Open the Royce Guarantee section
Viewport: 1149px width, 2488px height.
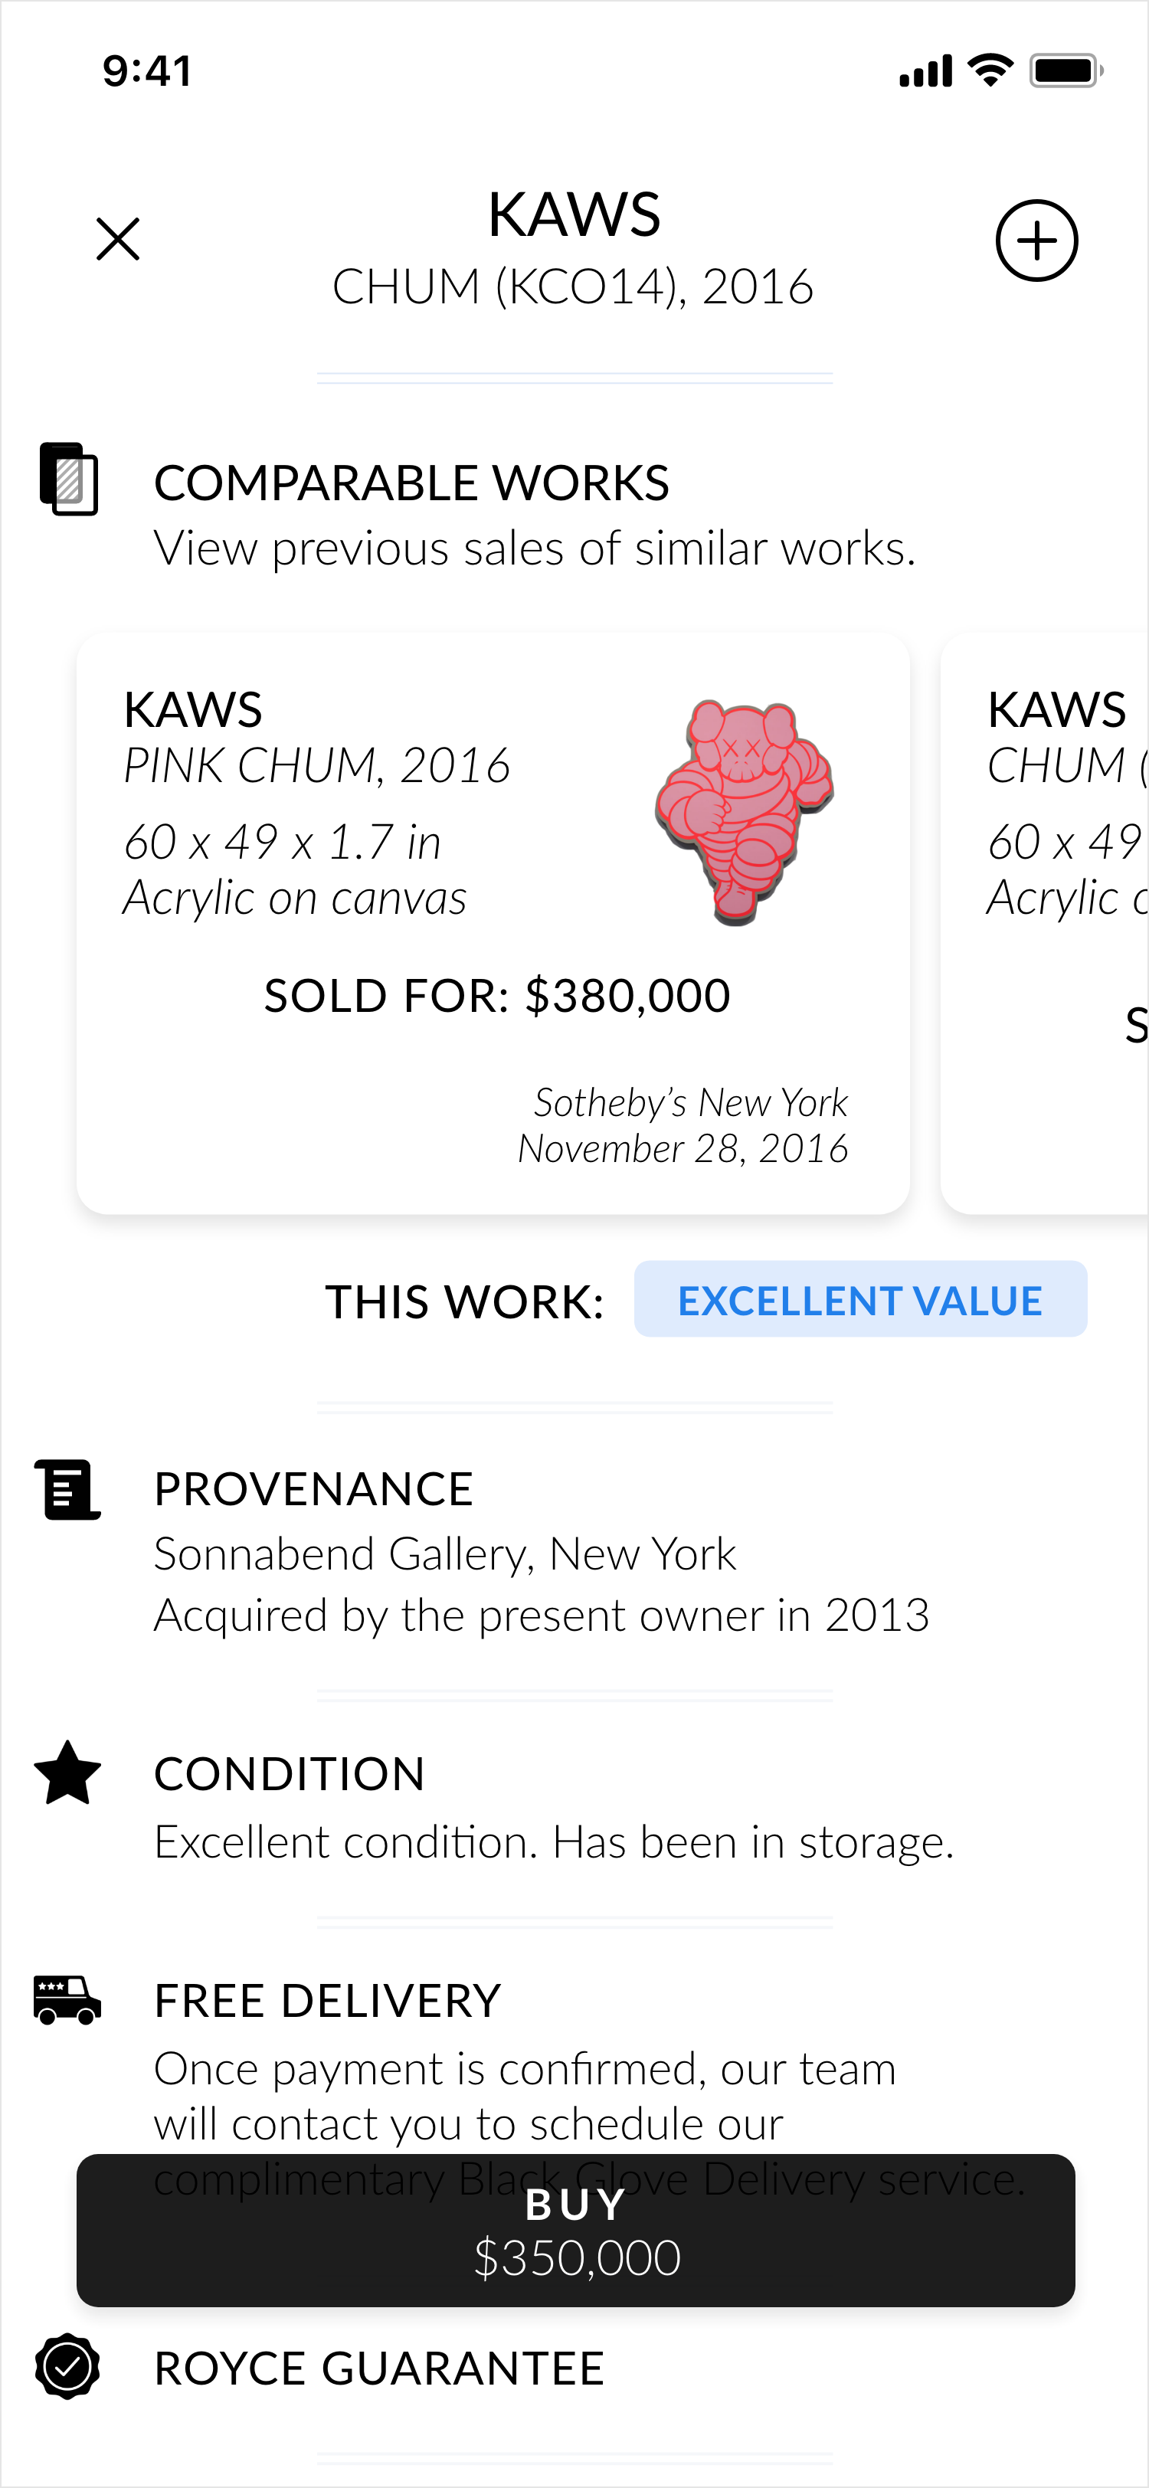pyautogui.click(x=379, y=2369)
